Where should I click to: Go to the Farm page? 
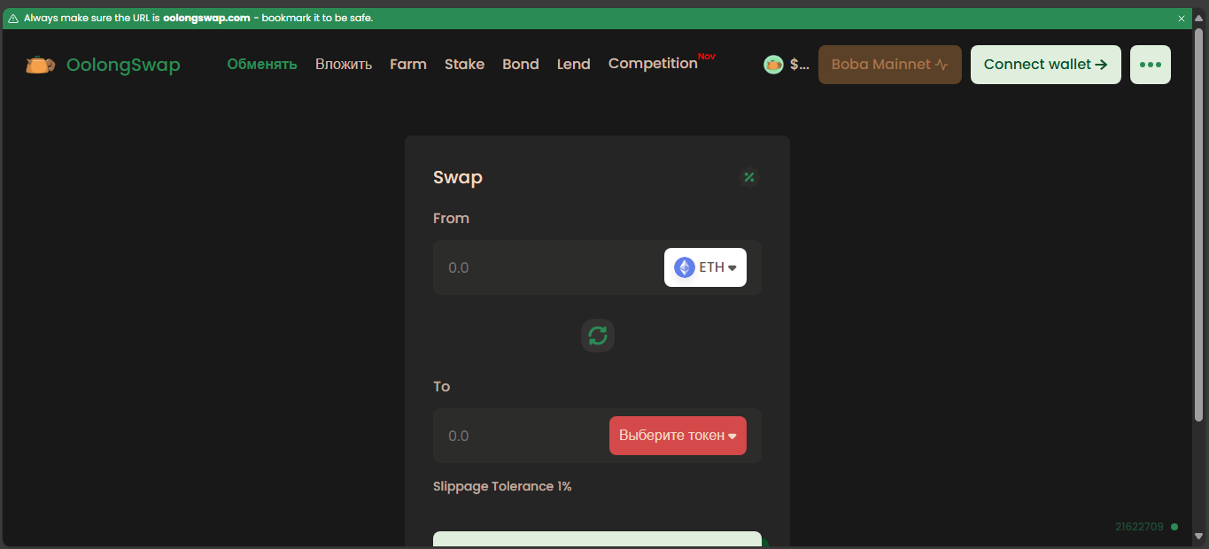408,65
